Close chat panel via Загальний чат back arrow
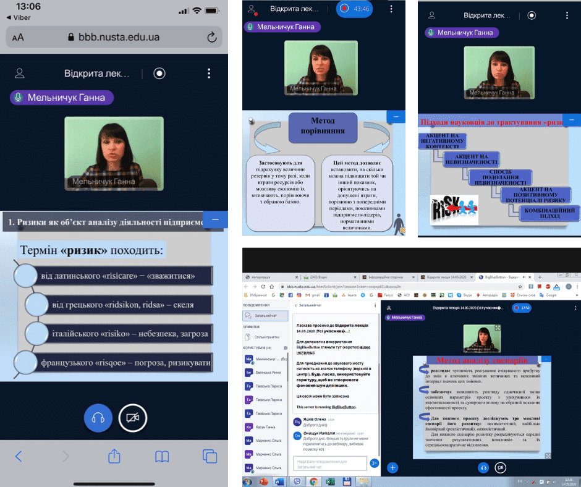The height and width of the screenshot is (487, 581). coord(308,305)
